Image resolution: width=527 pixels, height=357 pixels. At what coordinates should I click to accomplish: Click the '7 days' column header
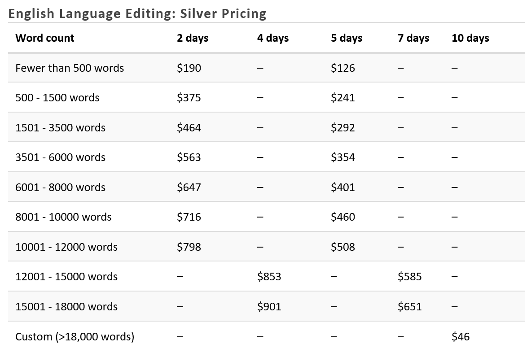point(413,38)
